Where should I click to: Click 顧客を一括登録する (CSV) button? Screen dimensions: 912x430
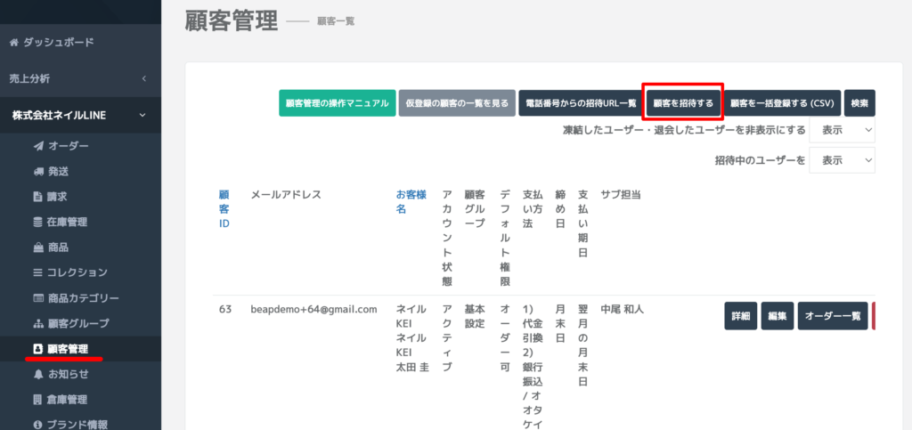tap(781, 103)
